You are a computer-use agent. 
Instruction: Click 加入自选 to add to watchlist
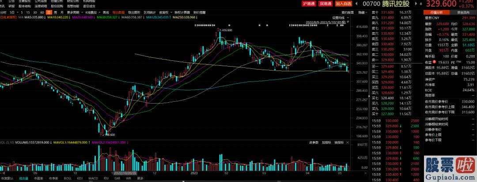tap(344, 4)
